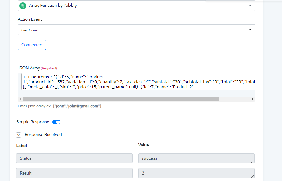The image size is (282, 181).
Task: Click the Result value field showing 2
Action: click(x=196, y=173)
